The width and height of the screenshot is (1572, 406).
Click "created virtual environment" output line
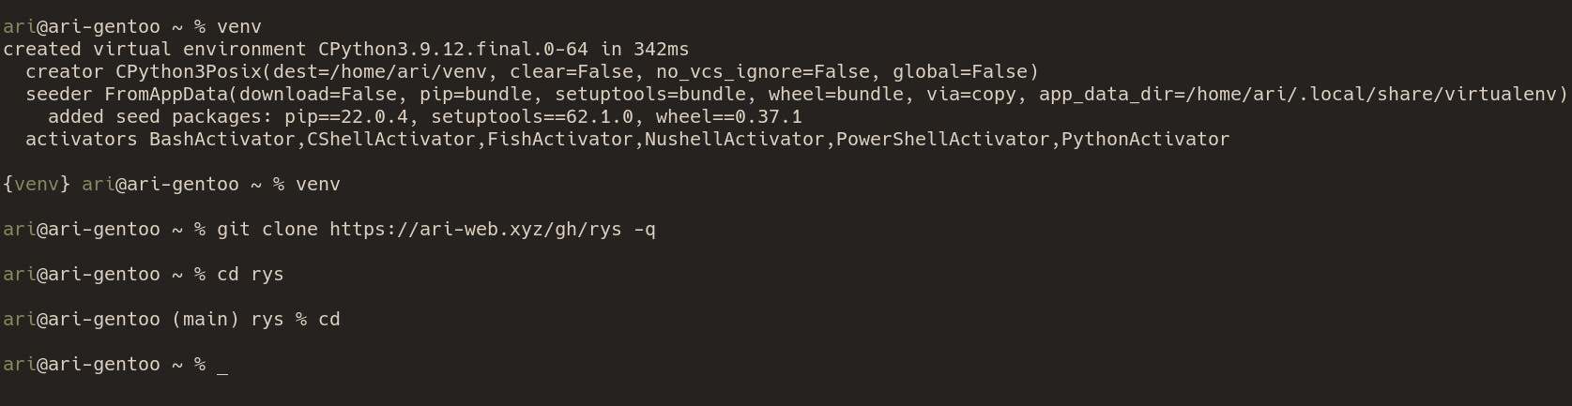pyautogui.click(x=155, y=50)
